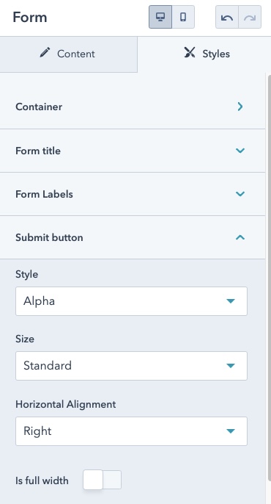Open the Container section arrow
This screenshot has width=271, height=504.
240,107
